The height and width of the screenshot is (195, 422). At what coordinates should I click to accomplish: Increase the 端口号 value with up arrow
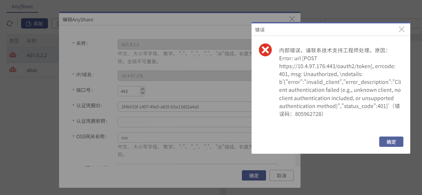tap(143, 89)
